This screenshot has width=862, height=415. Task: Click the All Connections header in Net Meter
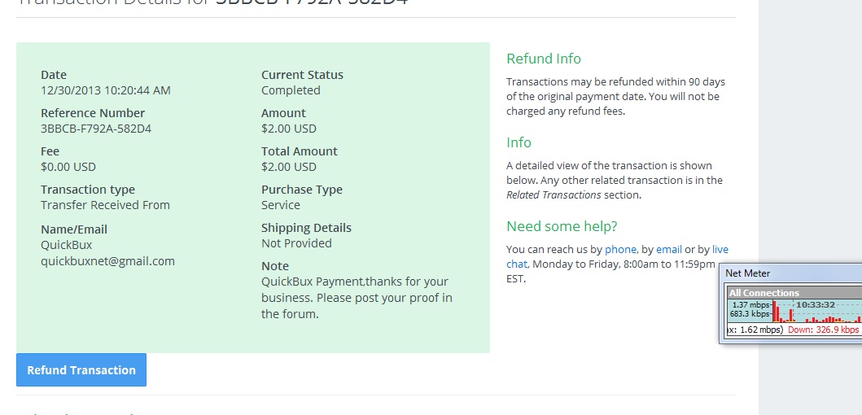click(x=764, y=293)
